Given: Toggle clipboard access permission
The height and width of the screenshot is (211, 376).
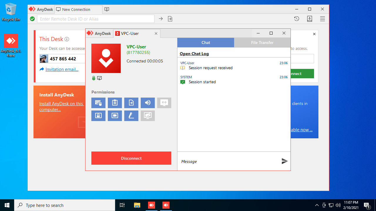Looking at the screenshot, I should pos(115,103).
